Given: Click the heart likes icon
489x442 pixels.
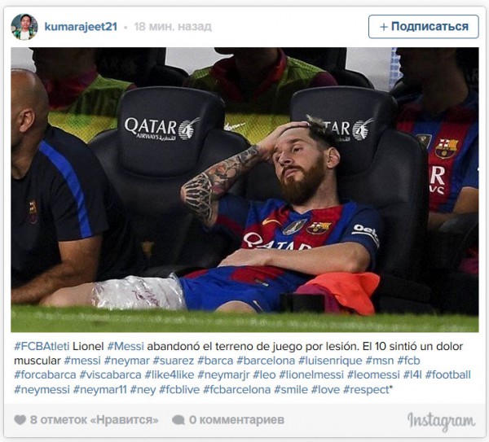Looking at the screenshot, I should coord(20,420).
